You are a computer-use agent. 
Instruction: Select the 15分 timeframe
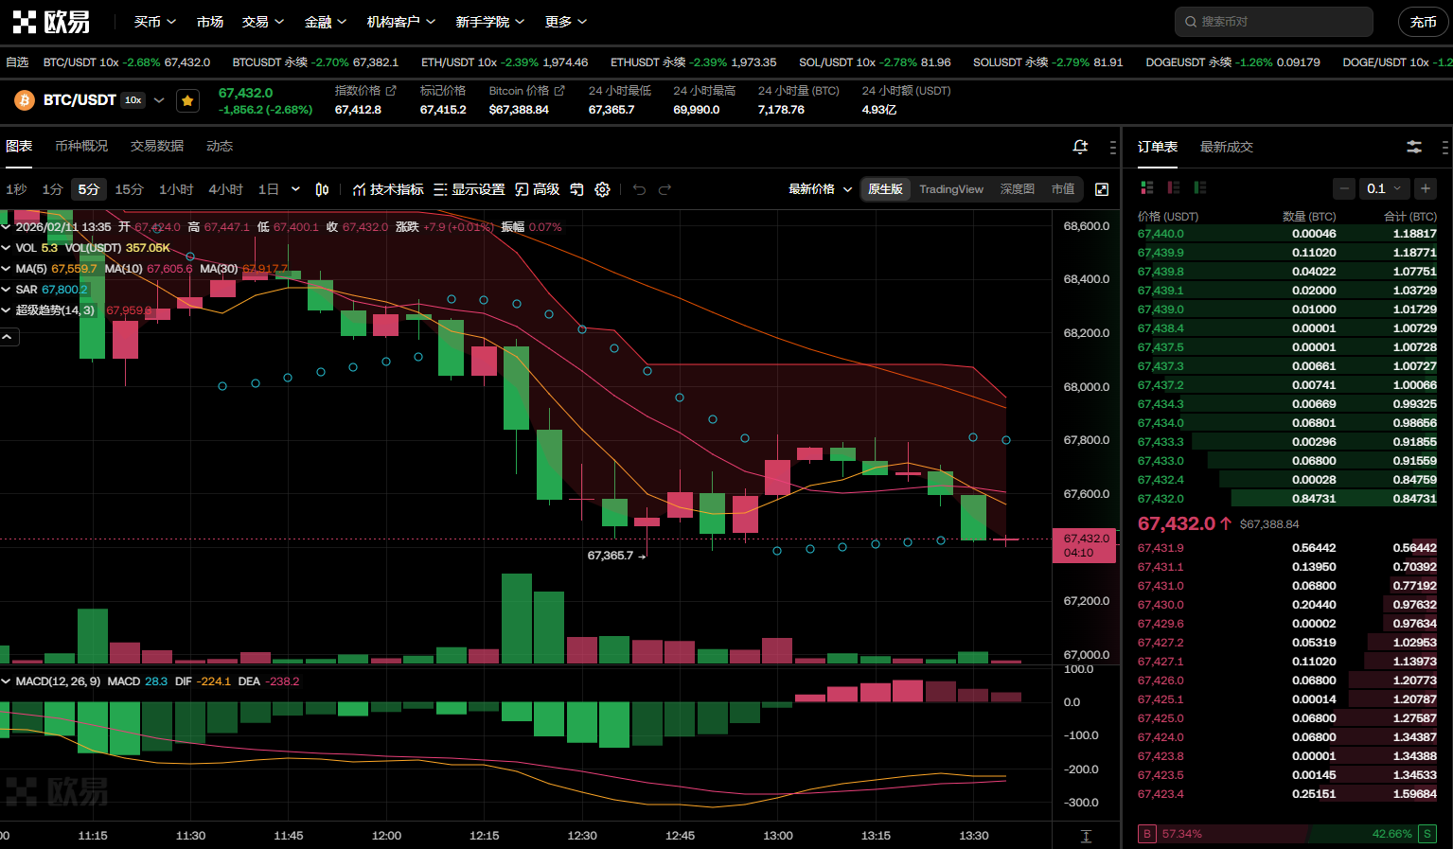coord(129,189)
